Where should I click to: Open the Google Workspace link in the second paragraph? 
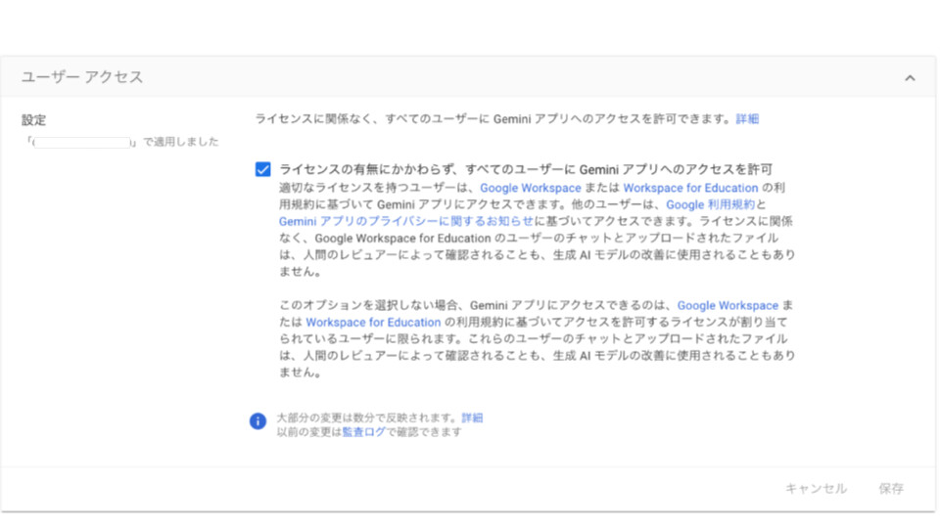tap(728, 305)
